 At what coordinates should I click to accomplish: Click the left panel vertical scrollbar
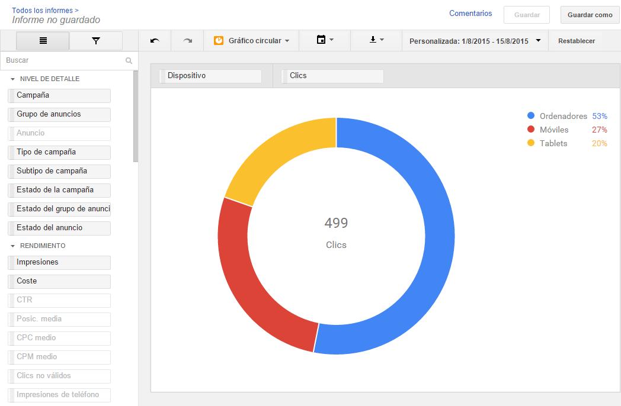point(136,117)
